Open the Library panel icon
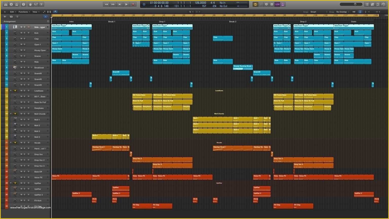 pos(6,4)
